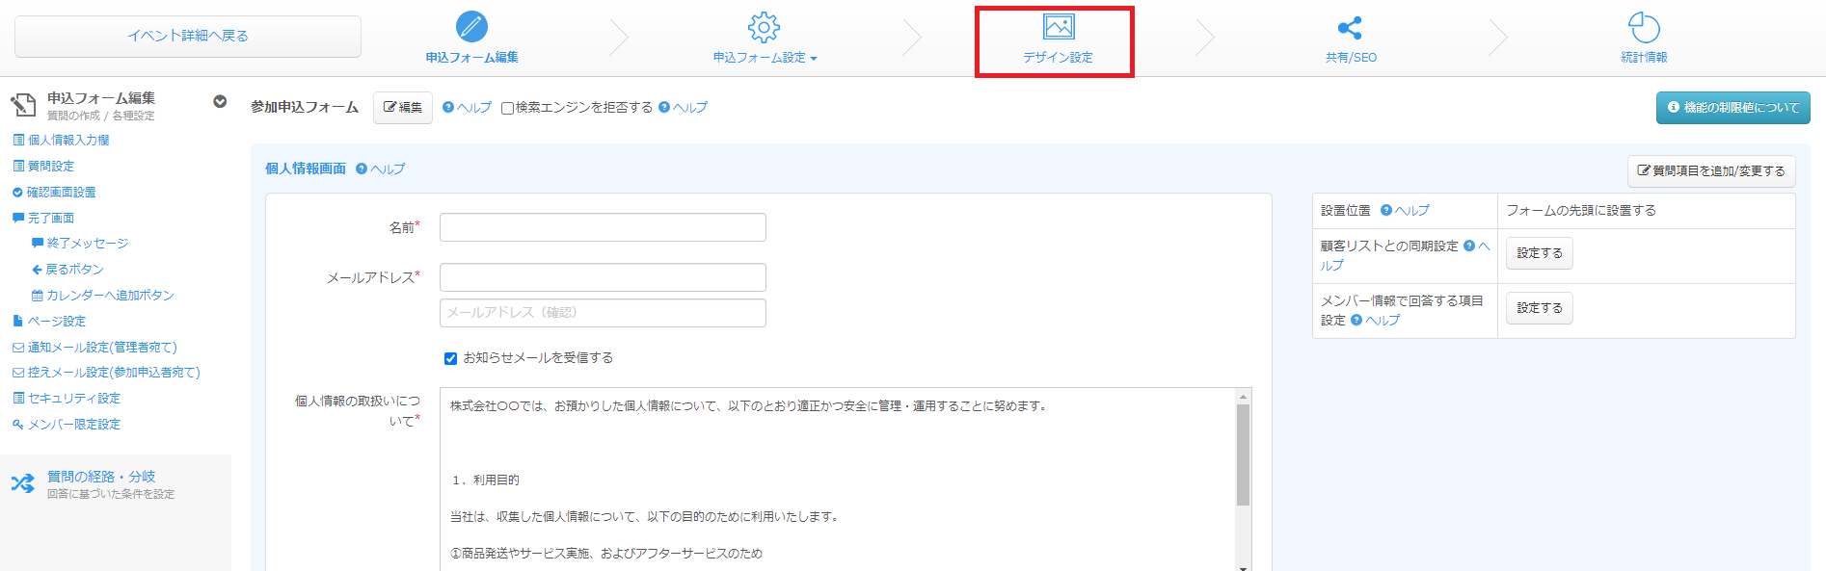Open the デザイン設定 image icon
This screenshot has height=571, width=1826.
point(1059,27)
